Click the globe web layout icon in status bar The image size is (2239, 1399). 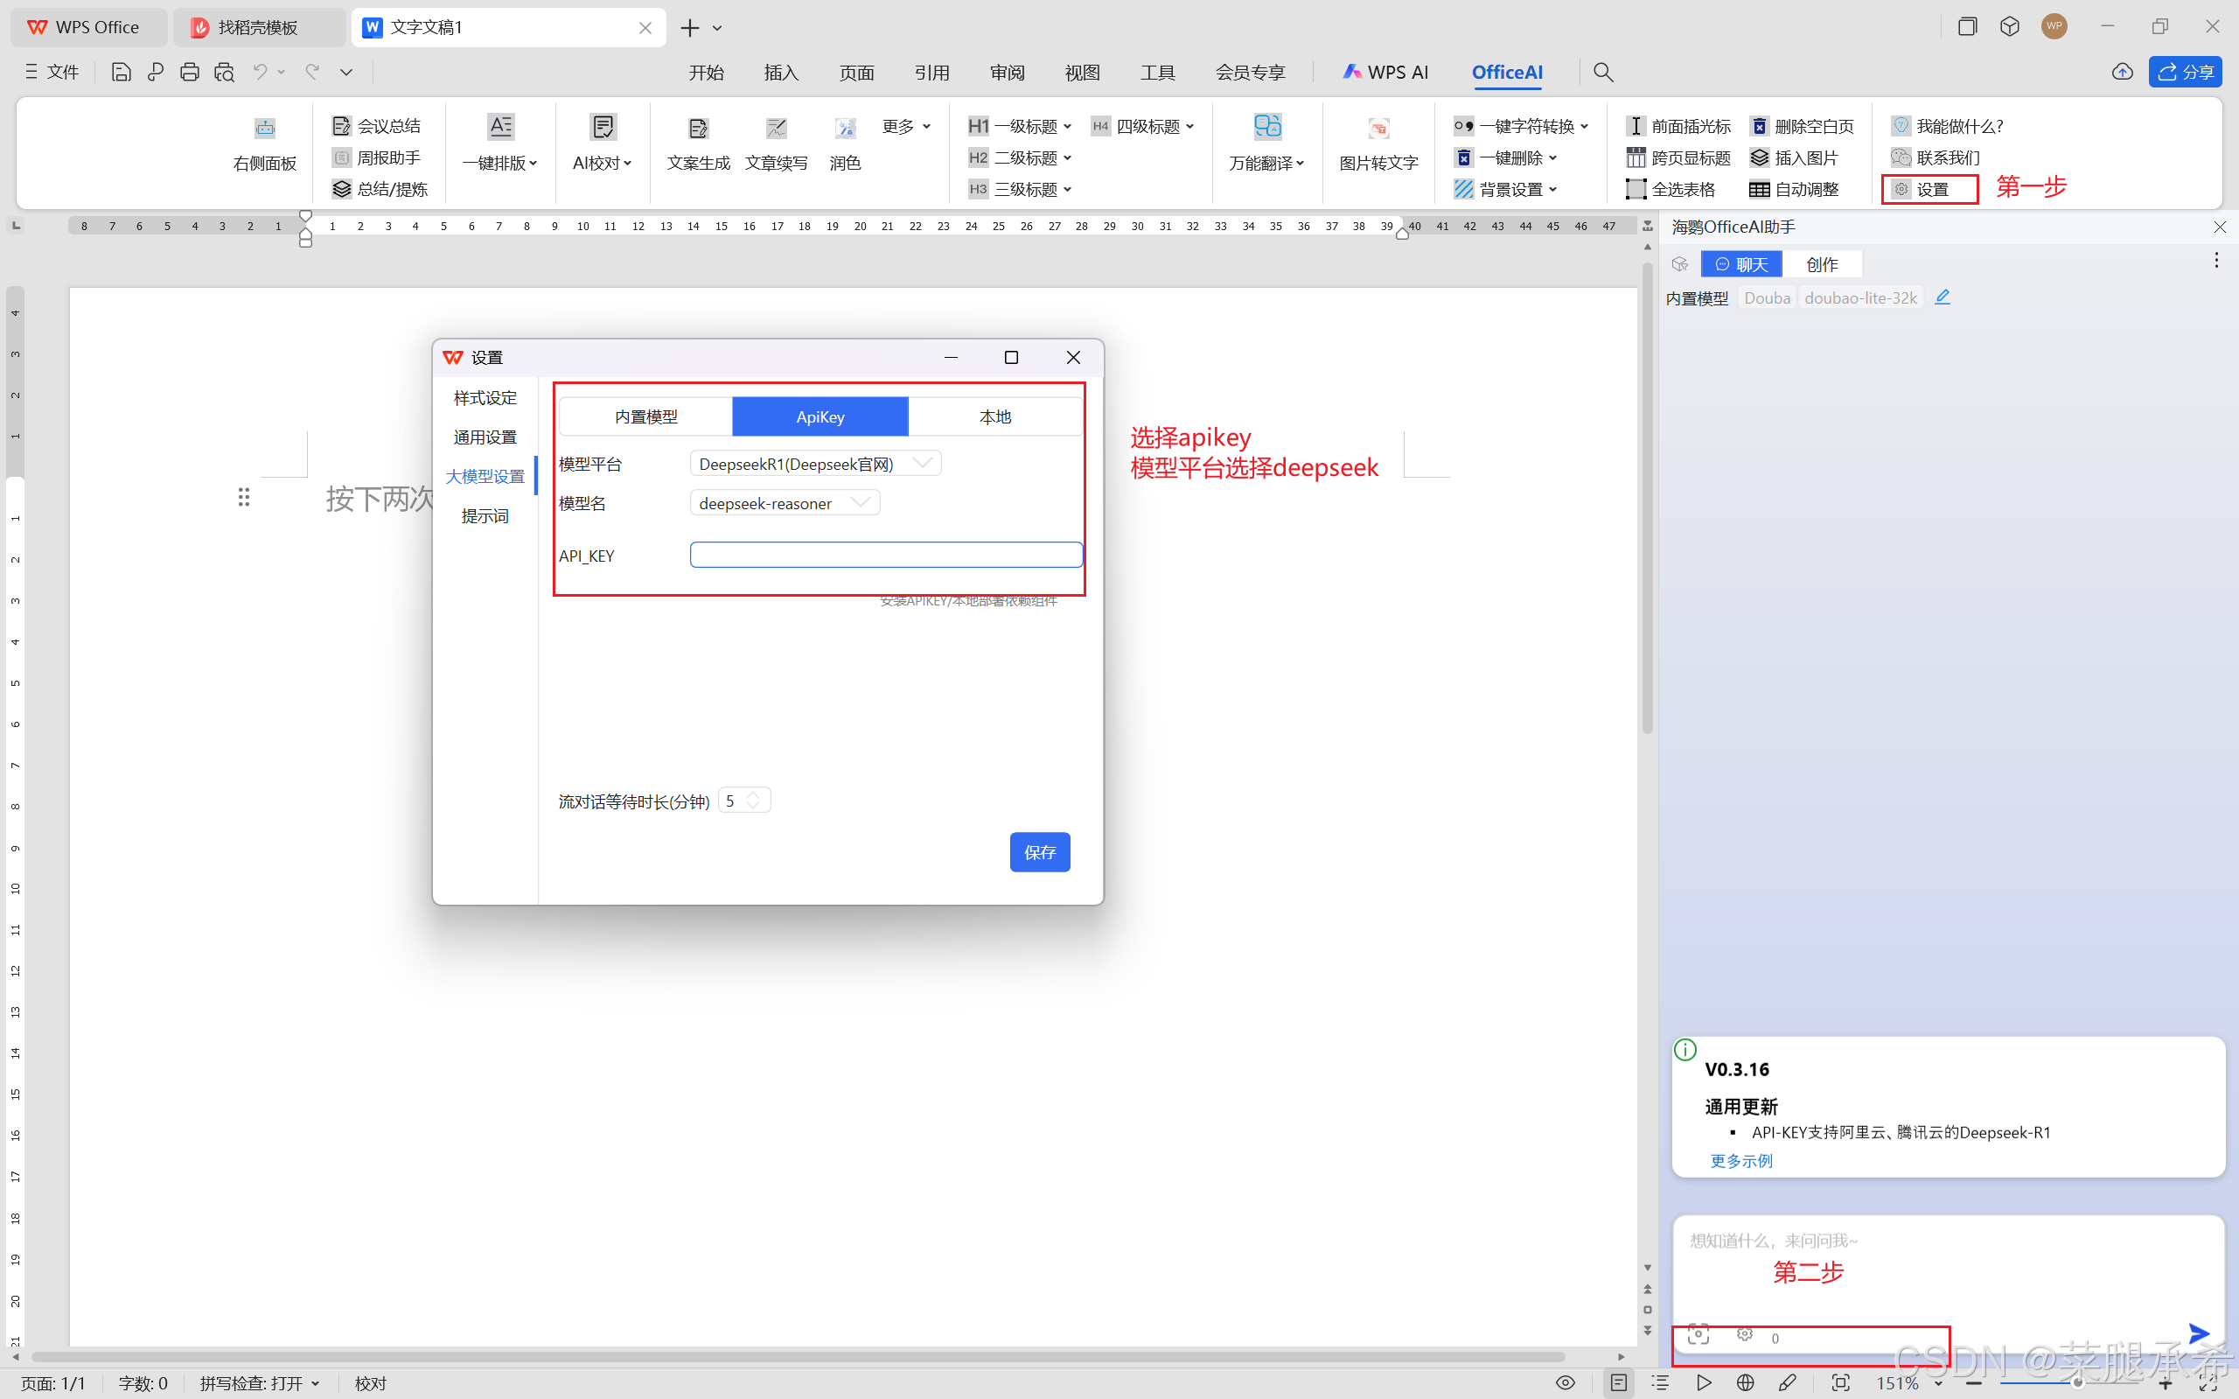point(1745,1382)
